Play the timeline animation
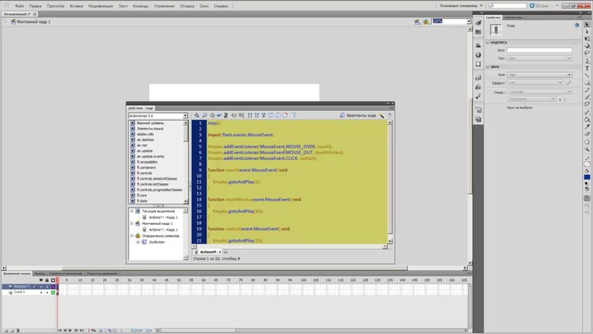The width and height of the screenshot is (593, 334). 70,330
